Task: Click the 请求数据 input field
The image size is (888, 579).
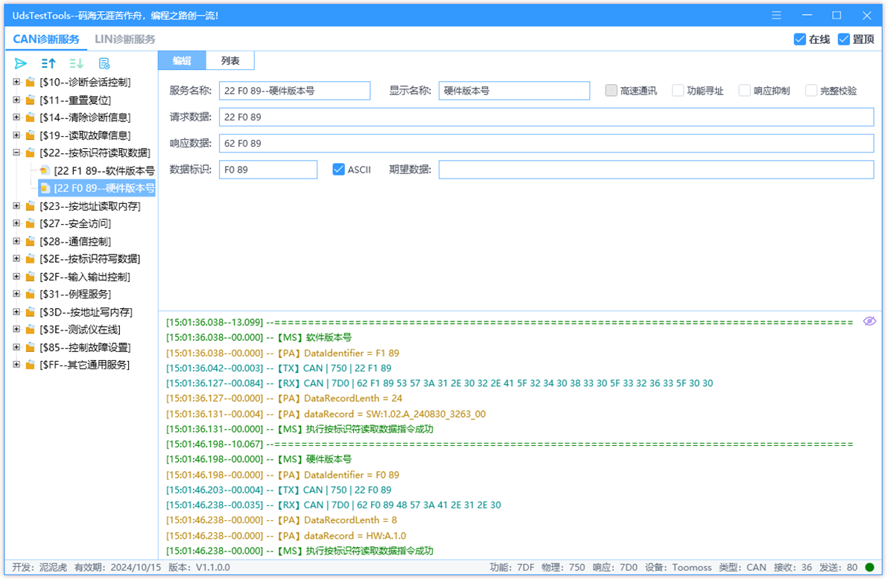Action: tap(547, 117)
